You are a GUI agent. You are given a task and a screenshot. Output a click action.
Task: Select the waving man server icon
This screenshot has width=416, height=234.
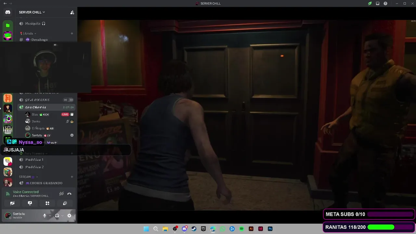pos(8,182)
